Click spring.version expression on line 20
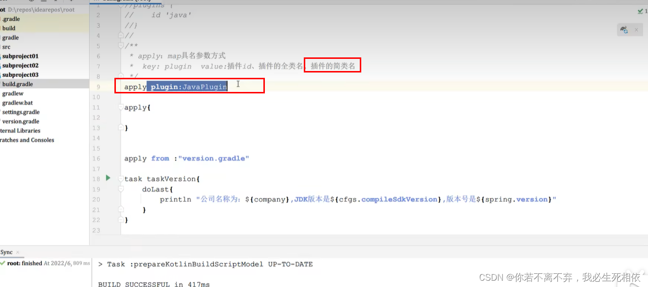Viewport: 648px width, 287px height. [x=517, y=199]
